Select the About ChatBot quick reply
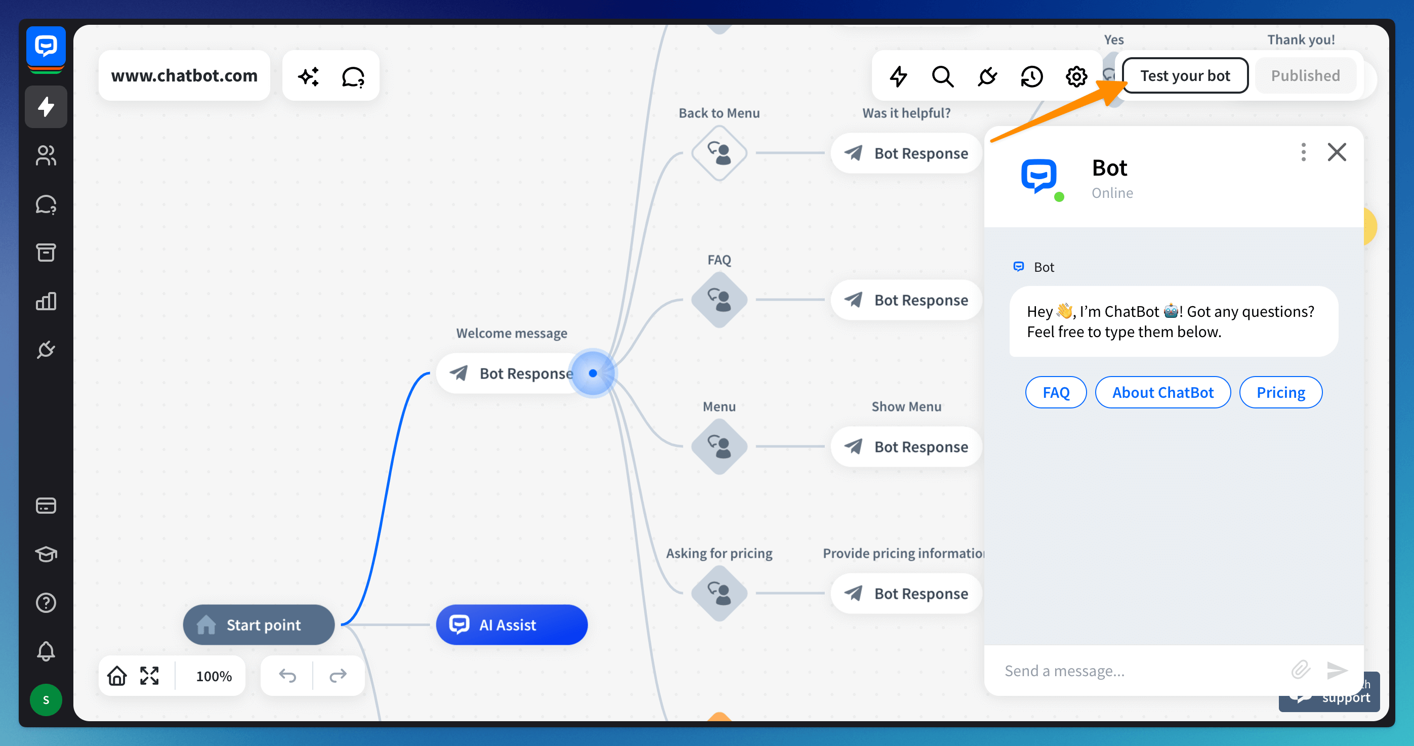Screen dimensions: 1414x746 point(1163,392)
